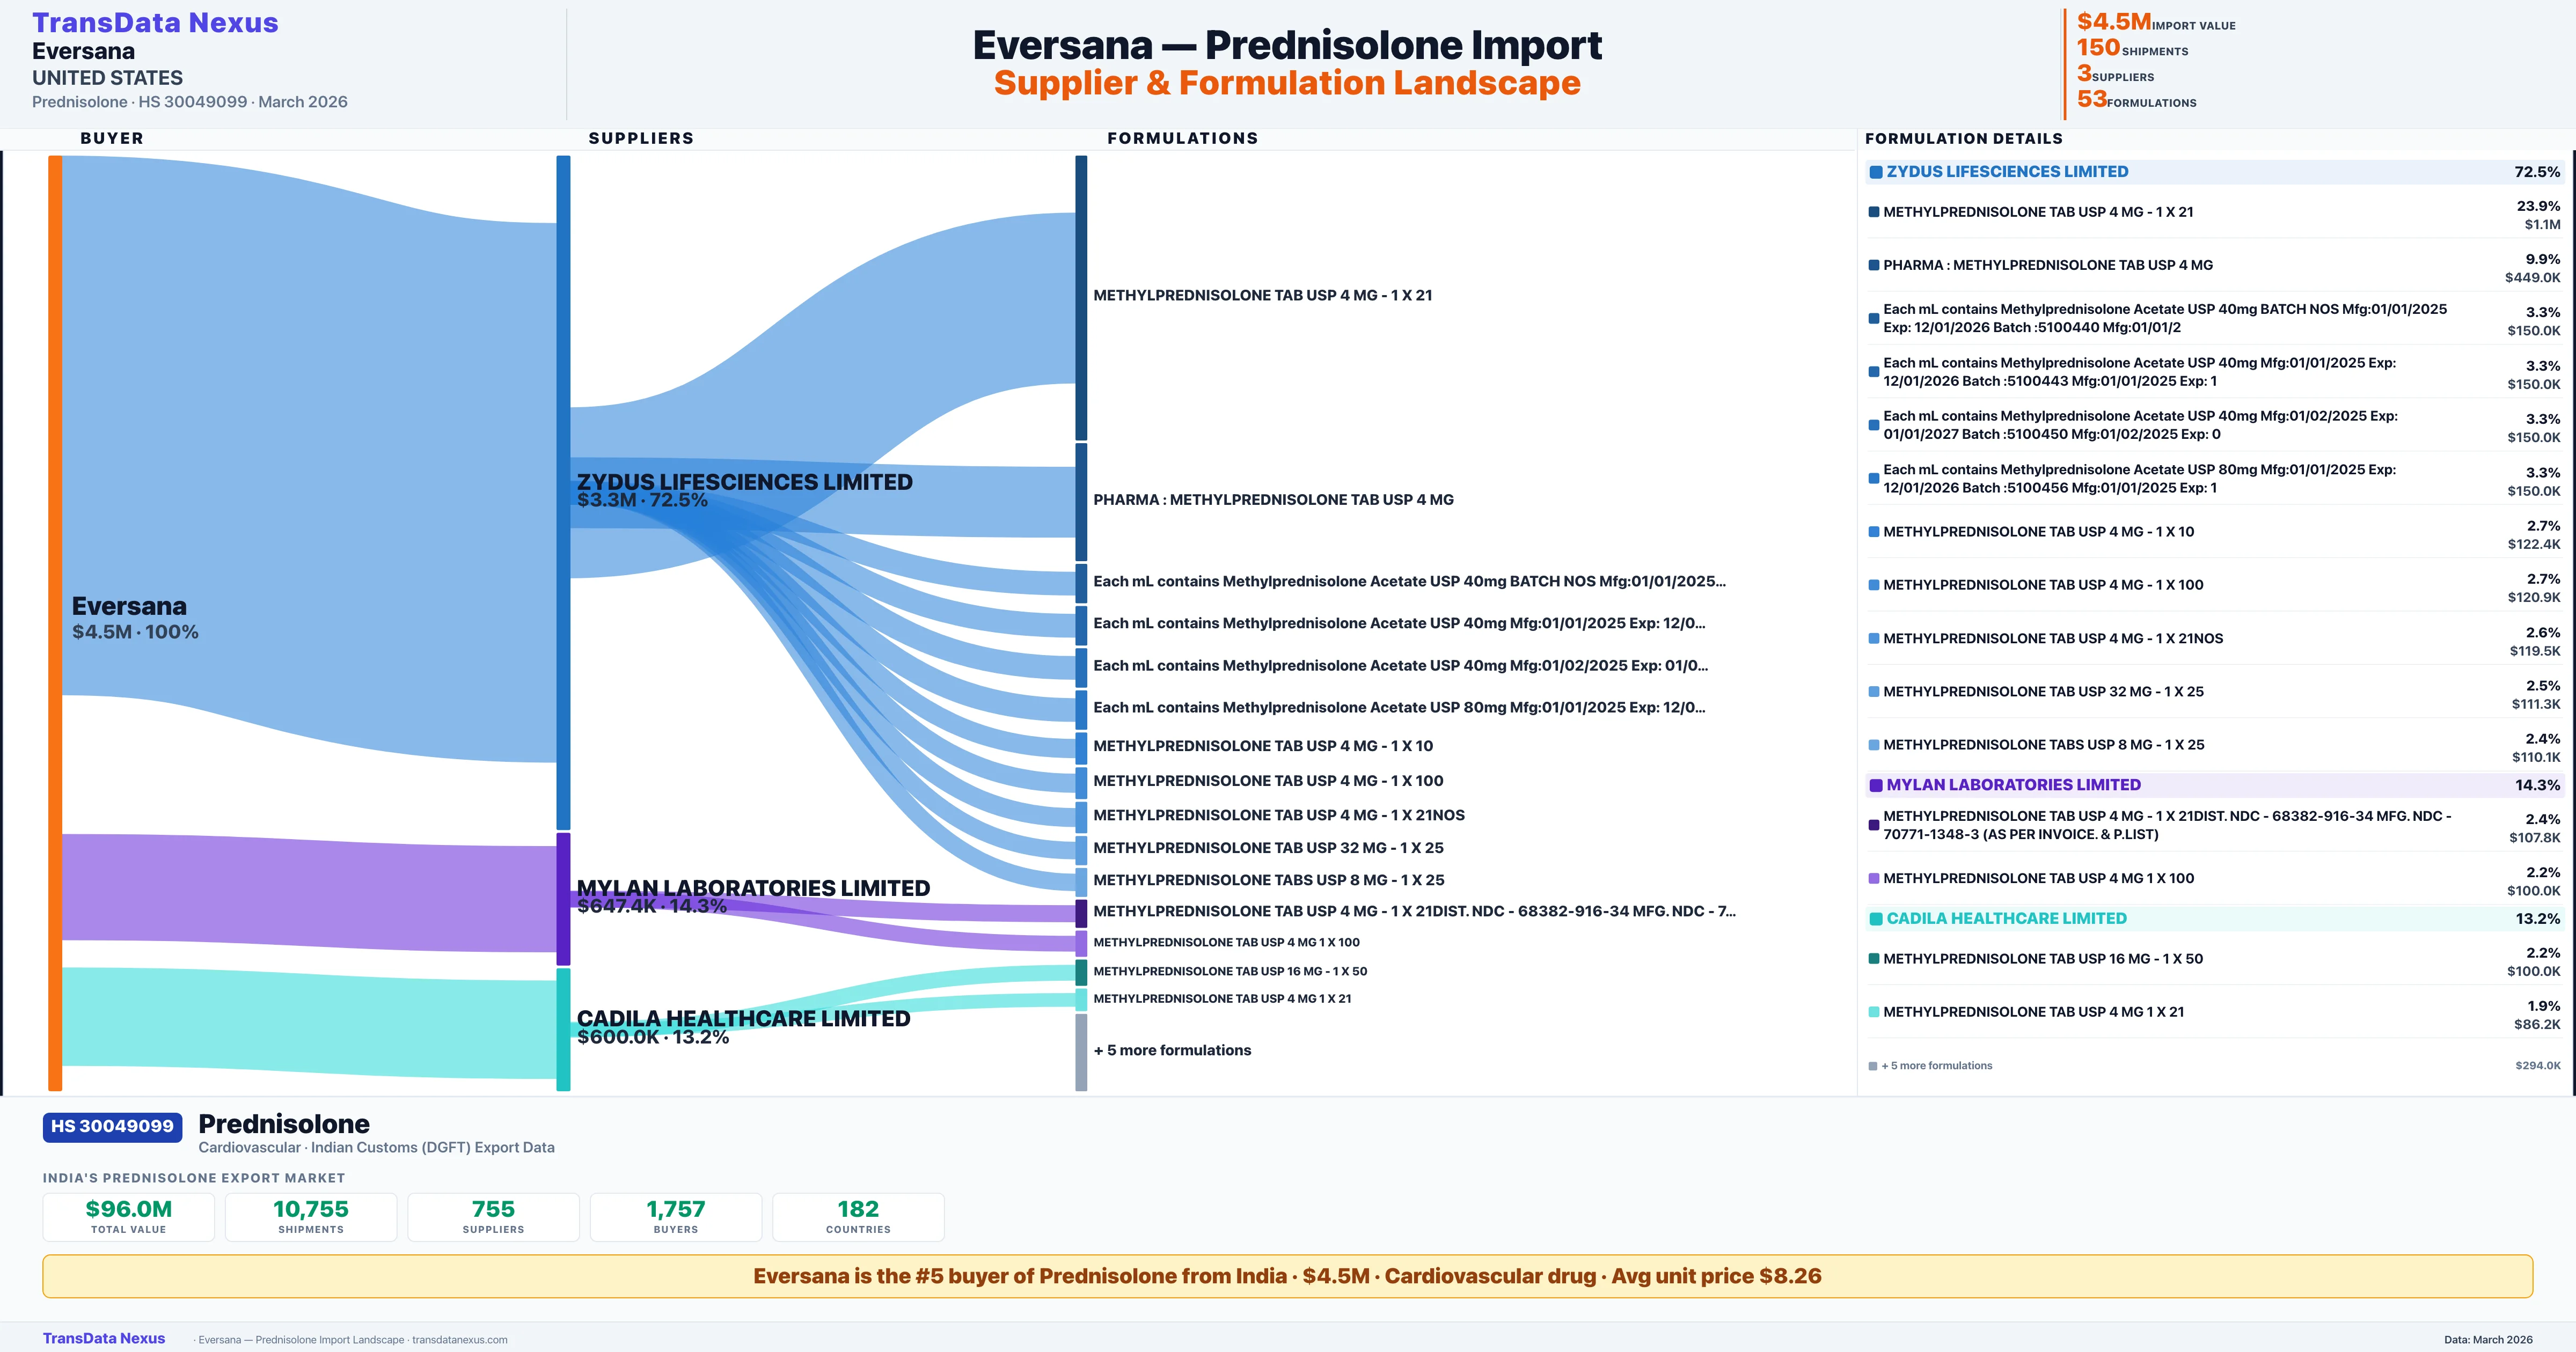Click the 1,757 Buyers stat card
The width and height of the screenshot is (2576, 1352).
point(676,1216)
